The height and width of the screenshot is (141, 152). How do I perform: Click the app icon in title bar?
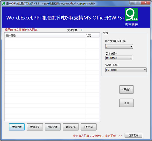[x=4, y=4]
